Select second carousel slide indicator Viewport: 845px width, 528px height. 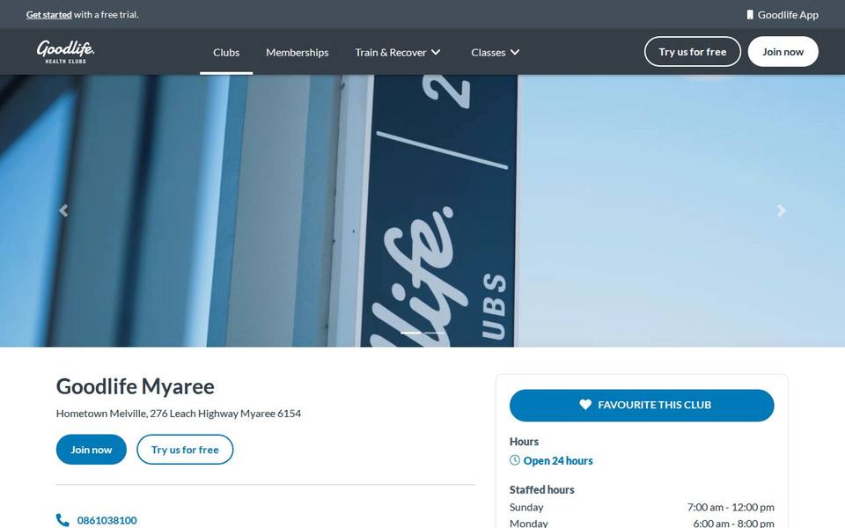(434, 333)
